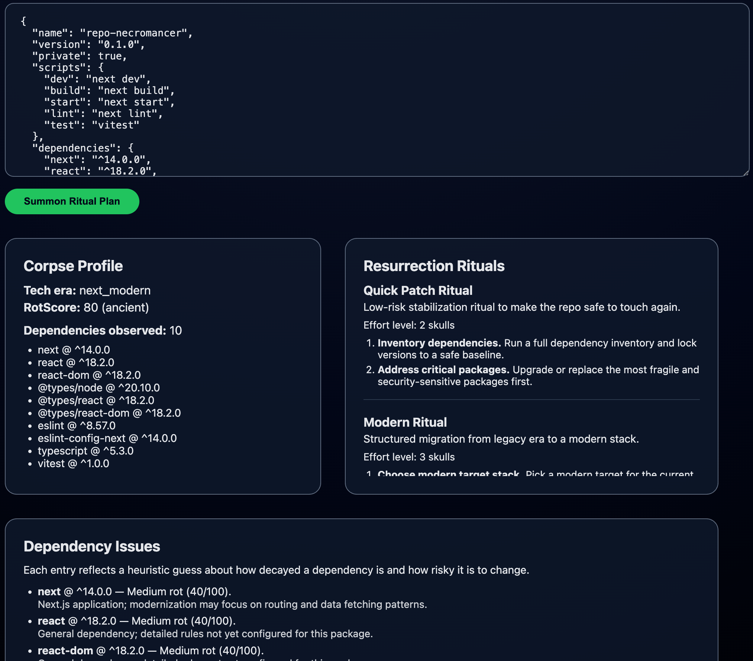753x661 pixels.
Task: Click the vitest @ ^1.0.0 list entry
Action: (73, 463)
